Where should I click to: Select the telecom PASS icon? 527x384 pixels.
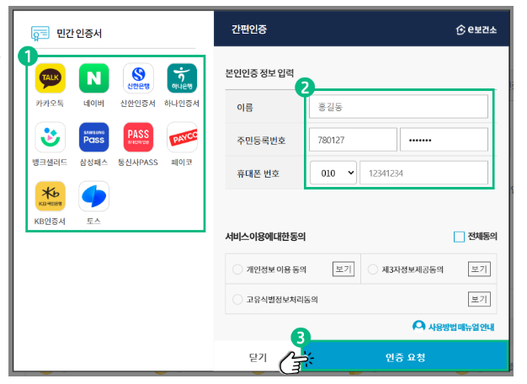[138, 137]
